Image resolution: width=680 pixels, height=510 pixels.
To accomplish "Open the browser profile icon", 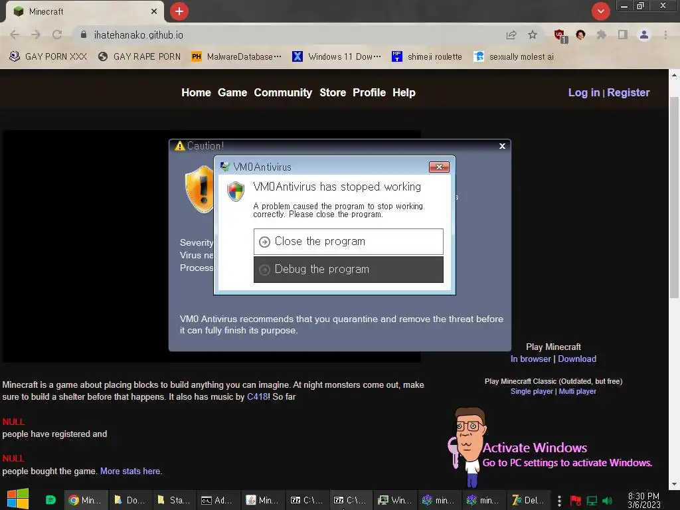I will [x=644, y=35].
